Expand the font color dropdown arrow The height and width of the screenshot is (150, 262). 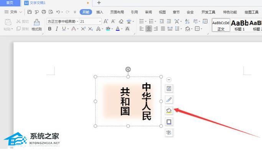click(122, 29)
